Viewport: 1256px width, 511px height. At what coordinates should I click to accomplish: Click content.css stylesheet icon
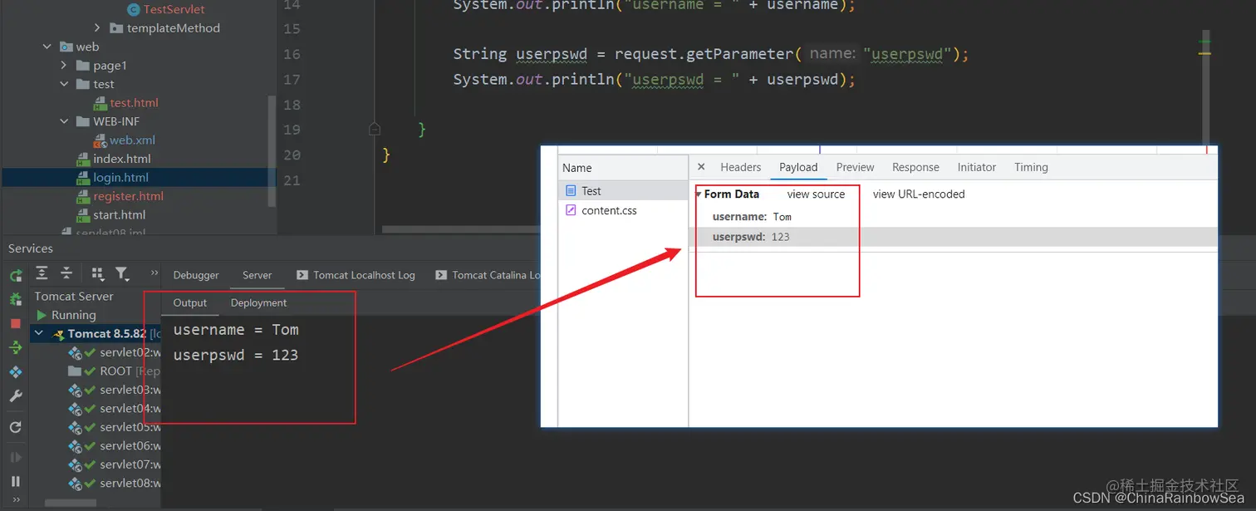tap(571, 210)
